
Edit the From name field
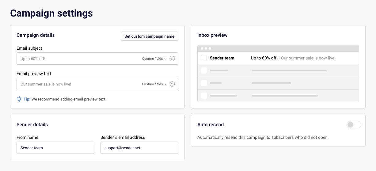pyautogui.click(x=55, y=148)
